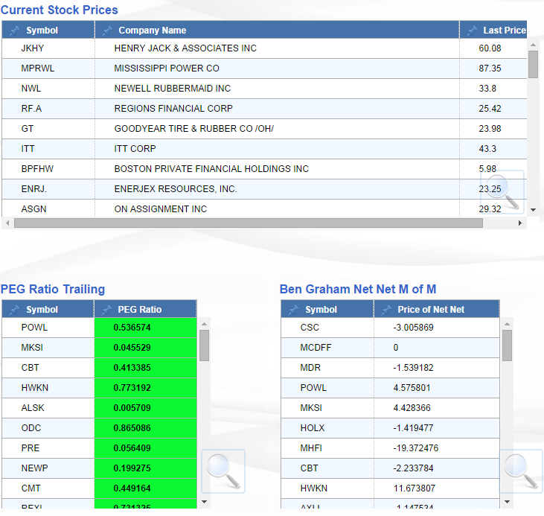Open magnifier icon in PEG Ratio Trailing grid
Screen dimensions: 544x516
point(223,471)
